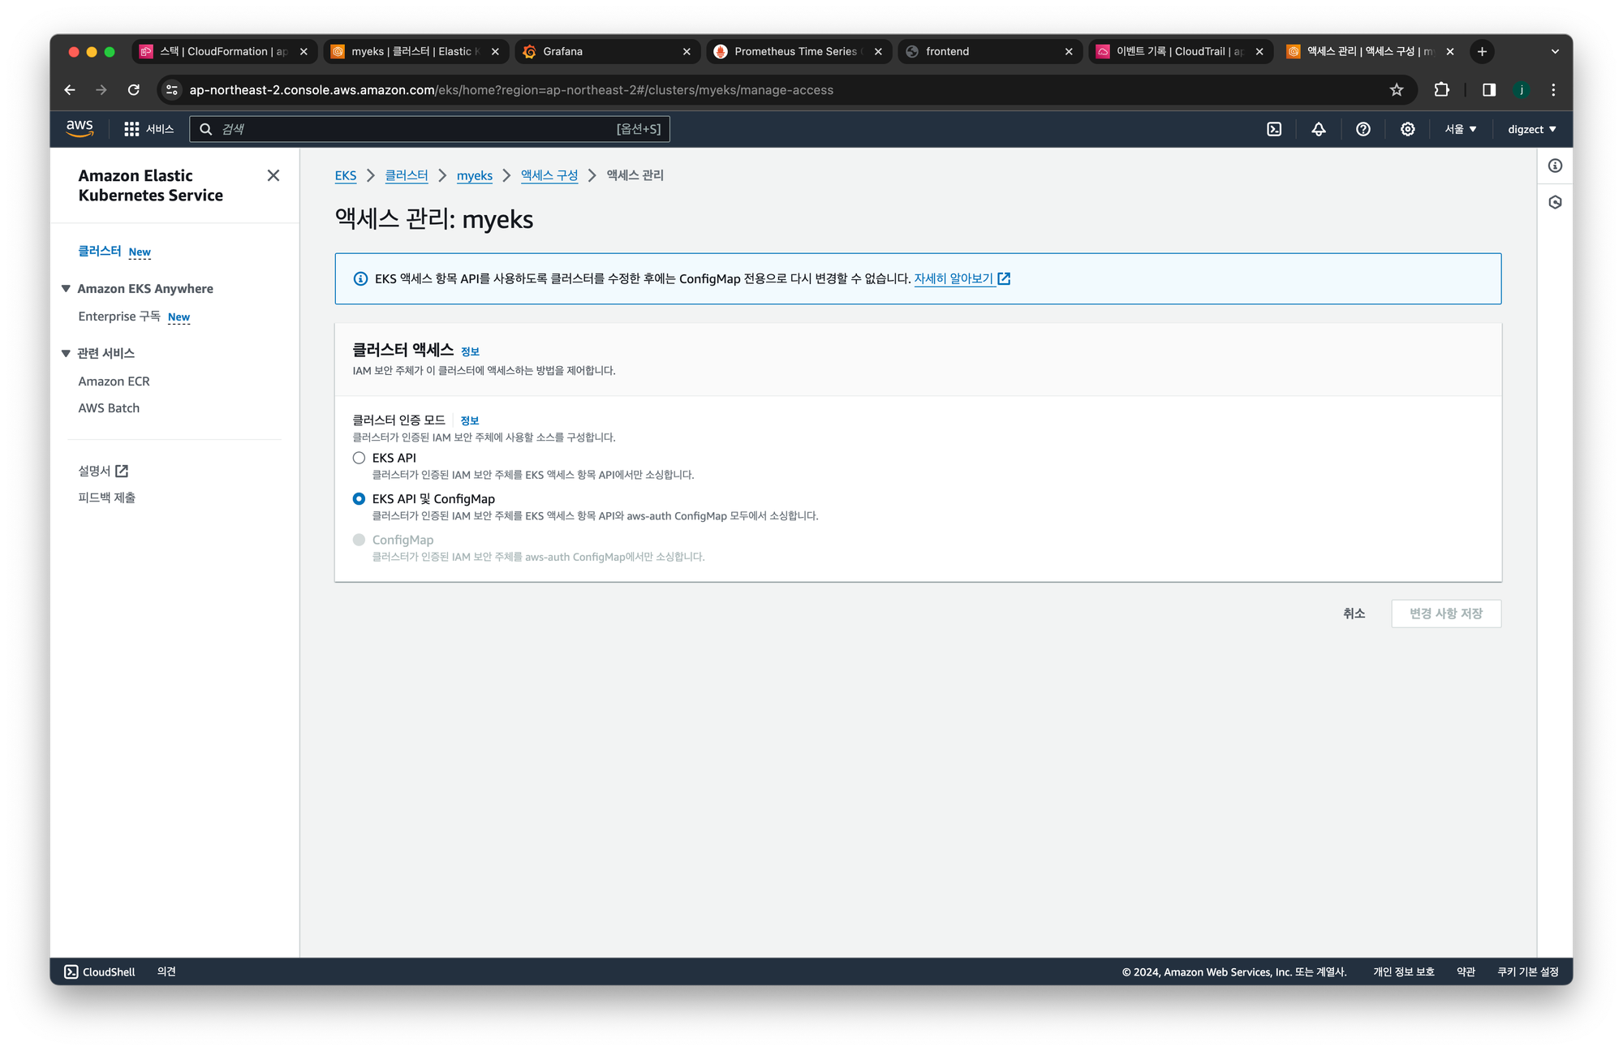Viewport: 1623px width, 1051px height.
Task: Open the settings gear in AWS header
Action: pos(1408,129)
